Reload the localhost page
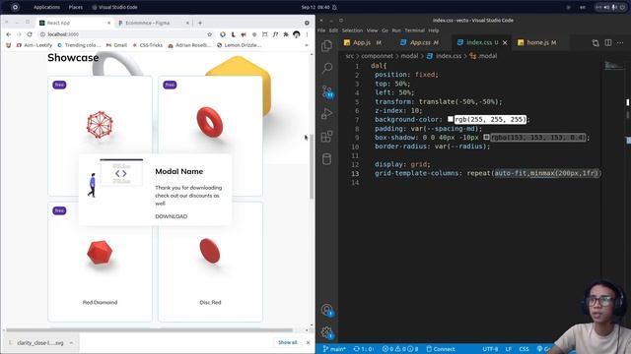Image resolution: width=631 pixels, height=354 pixels. tap(30, 34)
